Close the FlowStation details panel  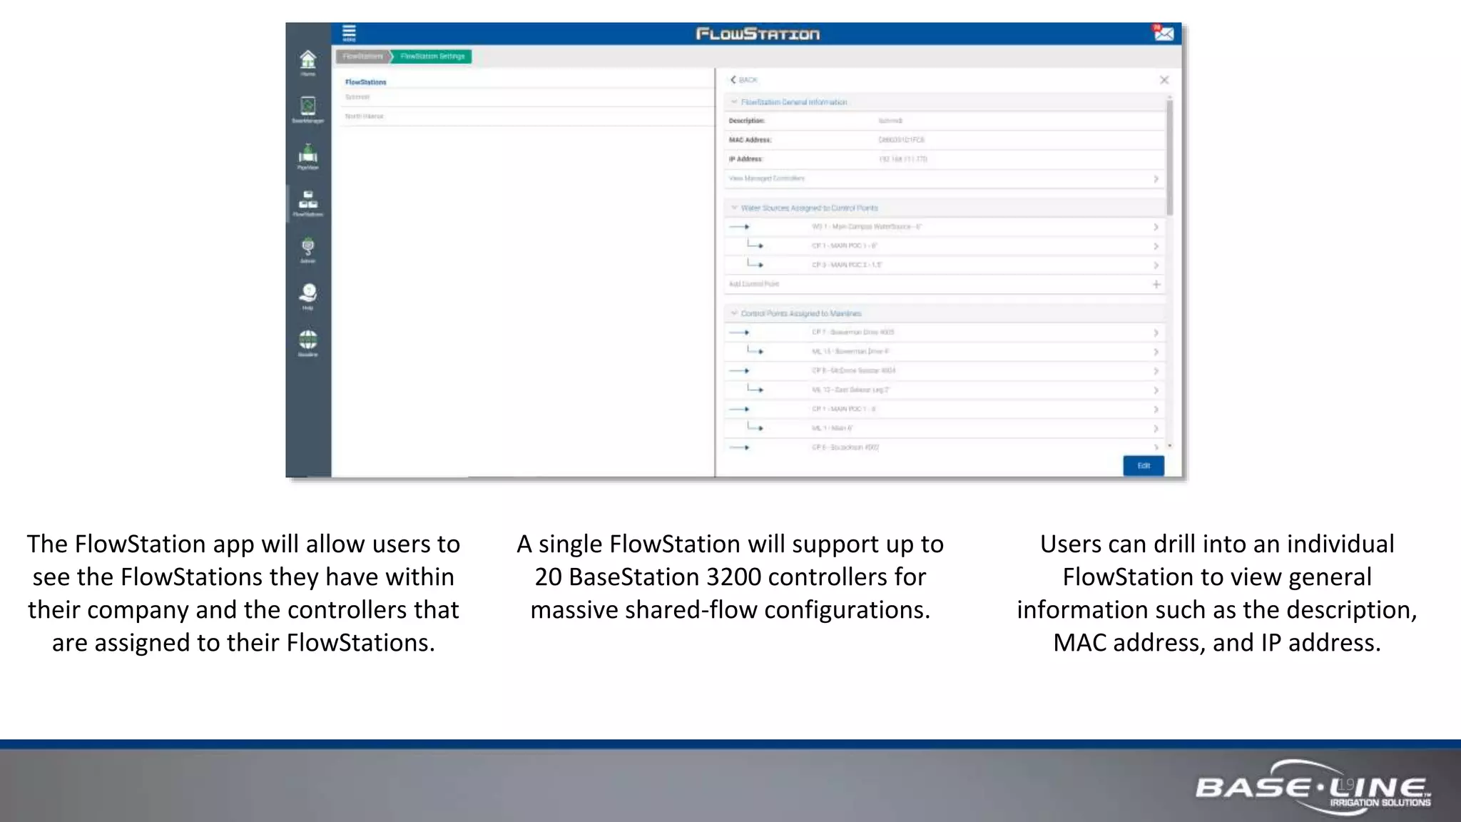click(x=1164, y=80)
